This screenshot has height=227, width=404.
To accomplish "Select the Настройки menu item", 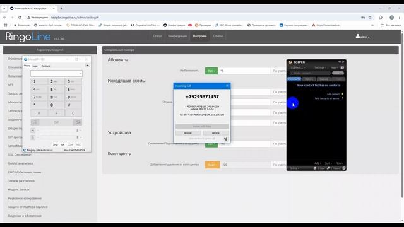I will click(199, 36).
